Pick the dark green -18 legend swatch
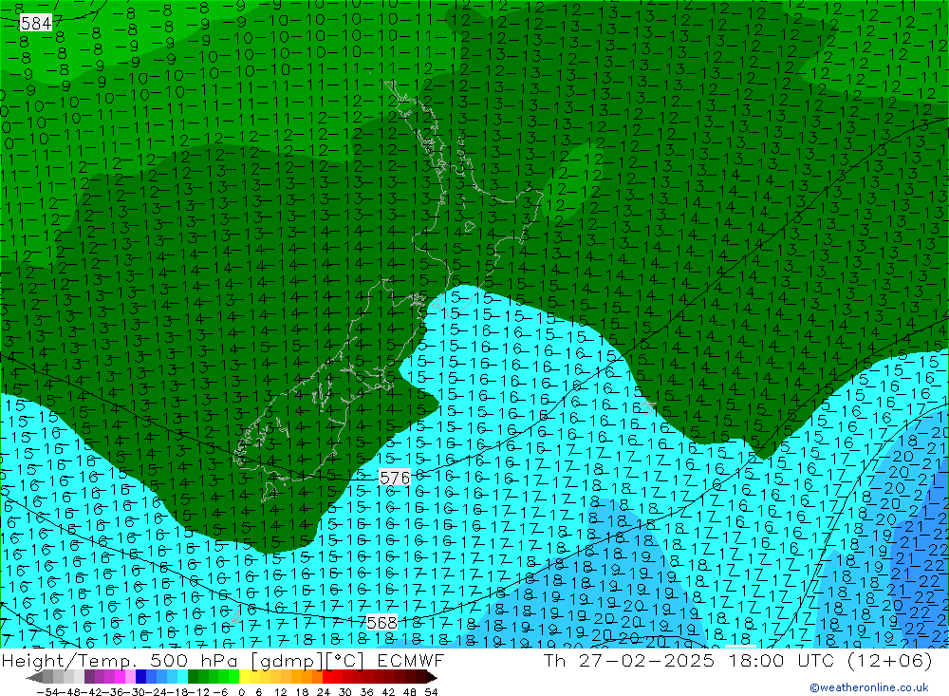Screen dimensions: 949x696 [193, 677]
